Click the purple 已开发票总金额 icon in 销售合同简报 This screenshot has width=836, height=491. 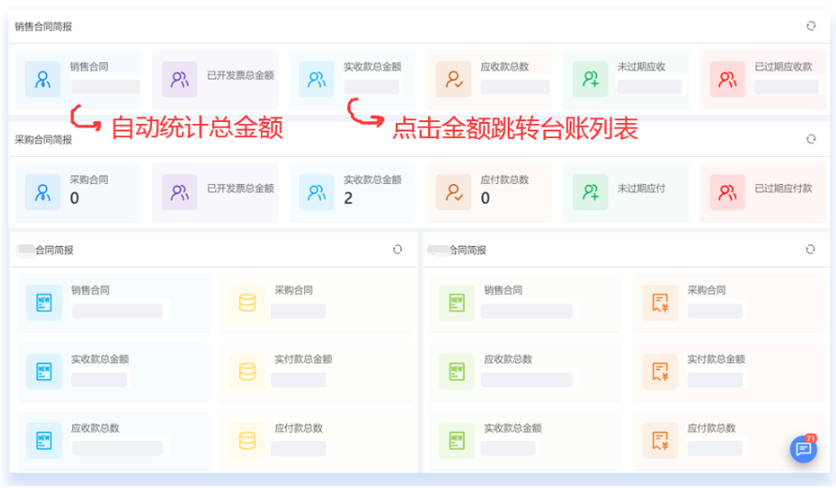179,80
